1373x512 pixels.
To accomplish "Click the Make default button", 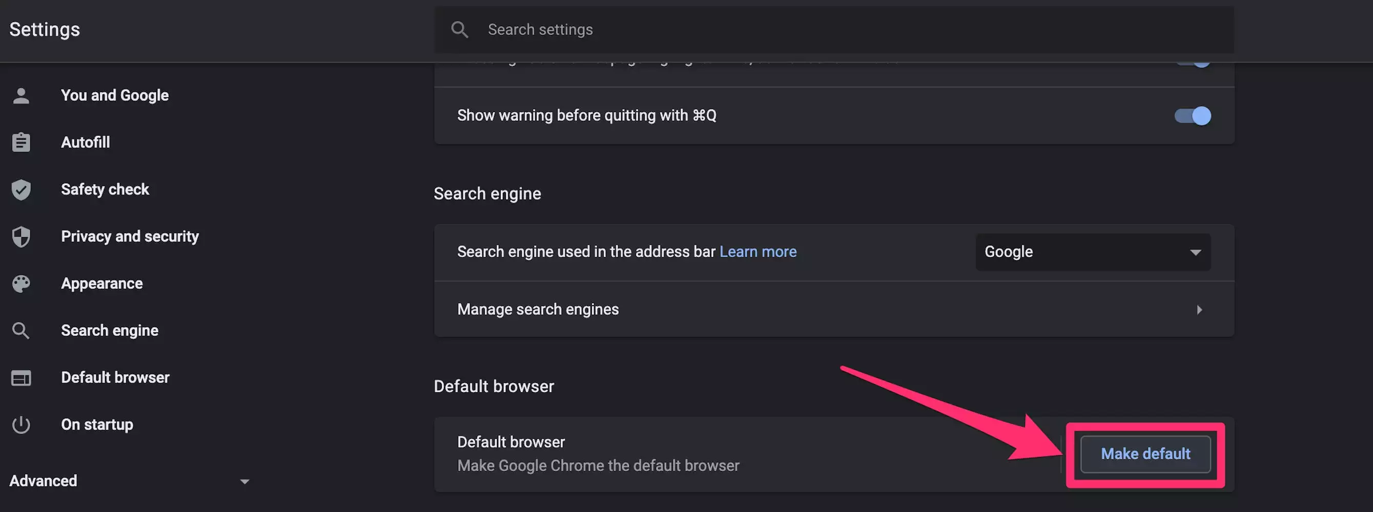I will (1145, 454).
